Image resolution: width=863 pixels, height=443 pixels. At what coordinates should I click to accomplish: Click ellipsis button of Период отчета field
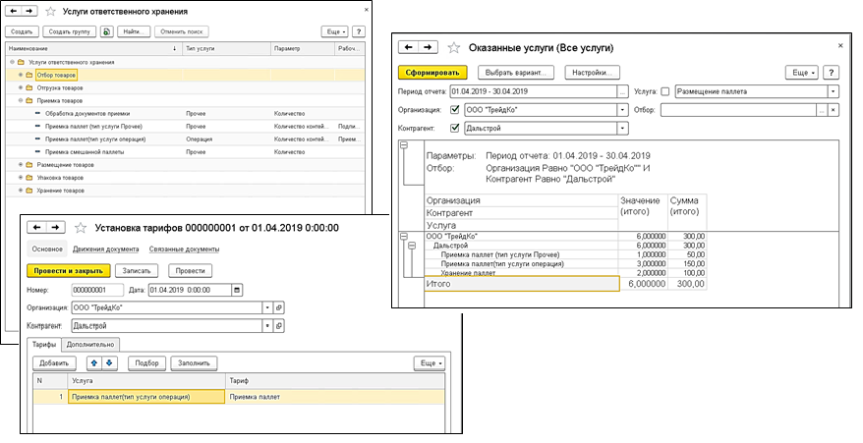pyautogui.click(x=622, y=92)
